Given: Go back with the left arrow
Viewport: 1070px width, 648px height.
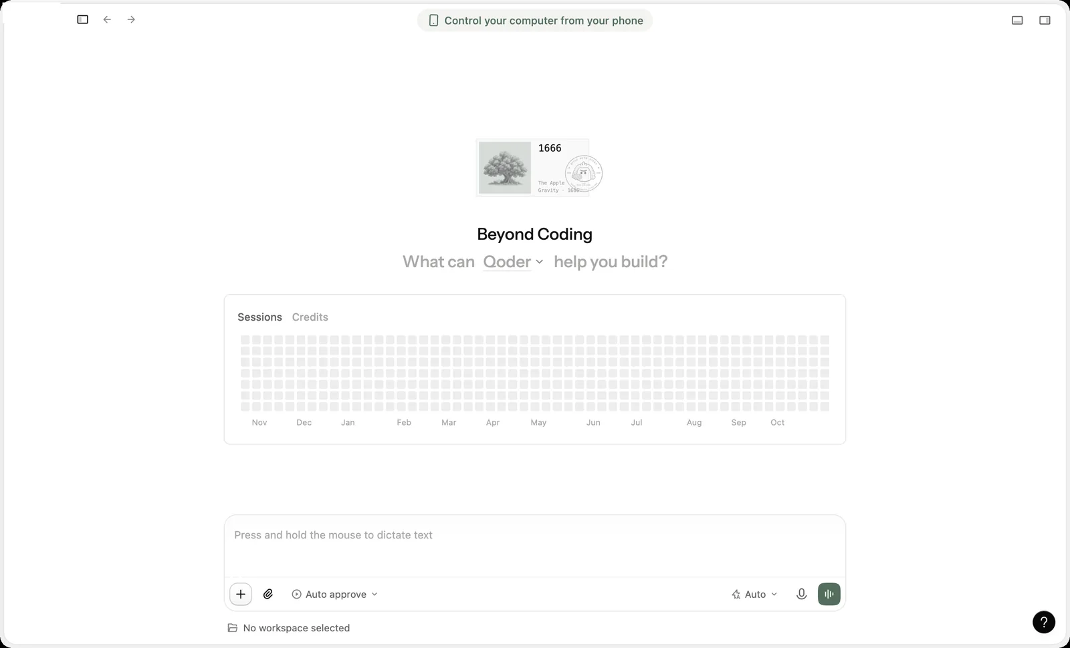Looking at the screenshot, I should (107, 19).
